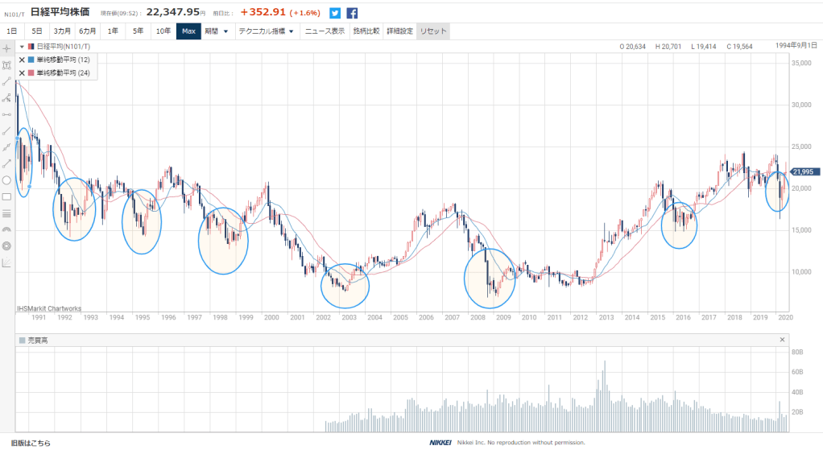Image resolution: width=823 pixels, height=450 pixels.
Task: Share chart on Twitter
Action: coord(335,13)
